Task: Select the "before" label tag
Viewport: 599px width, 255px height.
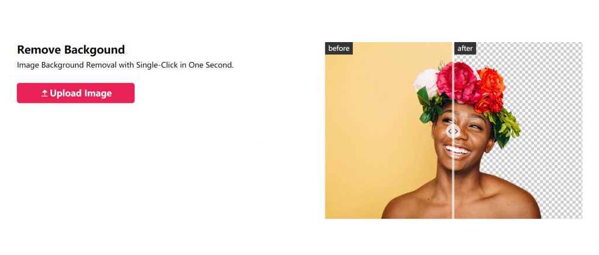Action: coord(339,49)
